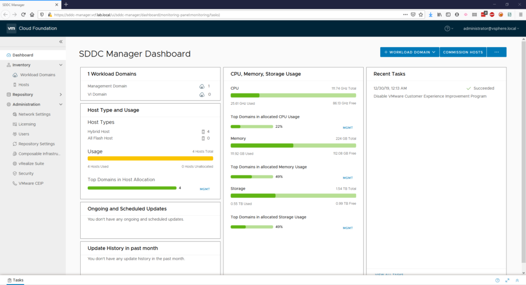Expand Tasks panel with up chevrons
The width and height of the screenshot is (526, 285).
(517, 280)
